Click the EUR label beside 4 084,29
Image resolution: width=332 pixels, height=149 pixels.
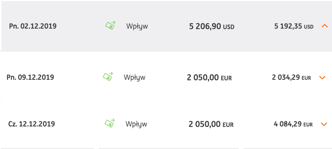click(308, 125)
